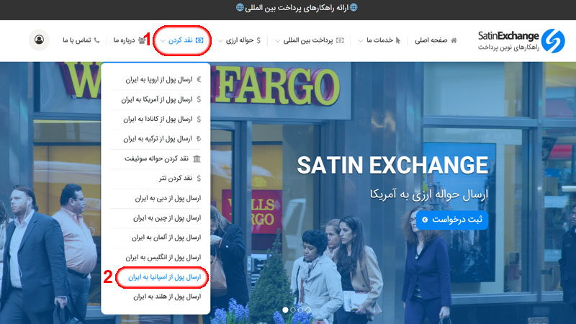Viewport: 576px width, 324px height.
Task: Click the arrow icon in ثبت درخواست button
Action: tap(425, 220)
